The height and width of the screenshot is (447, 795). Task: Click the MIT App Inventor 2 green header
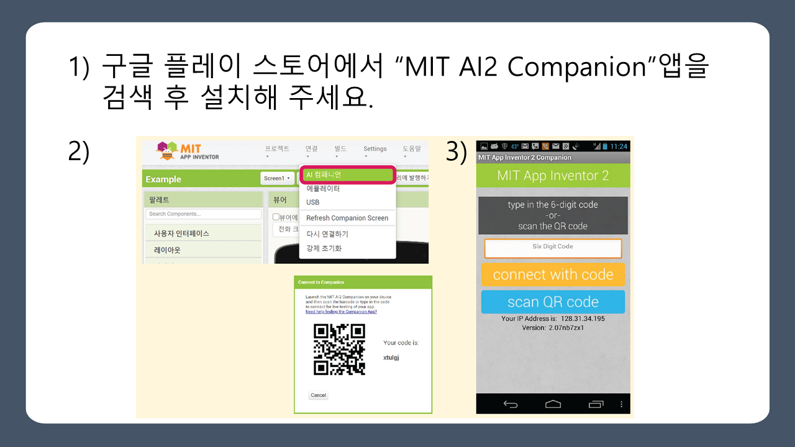[x=553, y=176]
